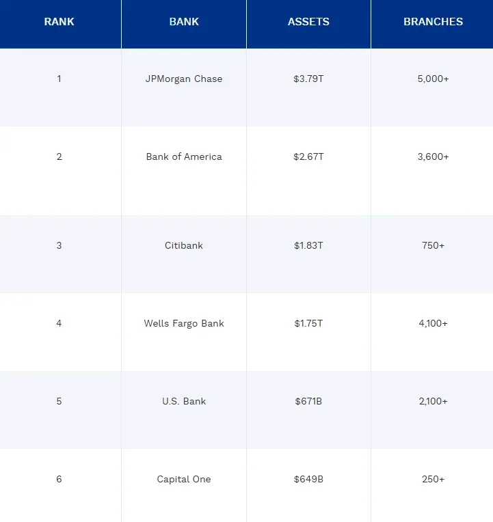Select the JPMorgan Chase bank name
493x522 pixels.
184,79
